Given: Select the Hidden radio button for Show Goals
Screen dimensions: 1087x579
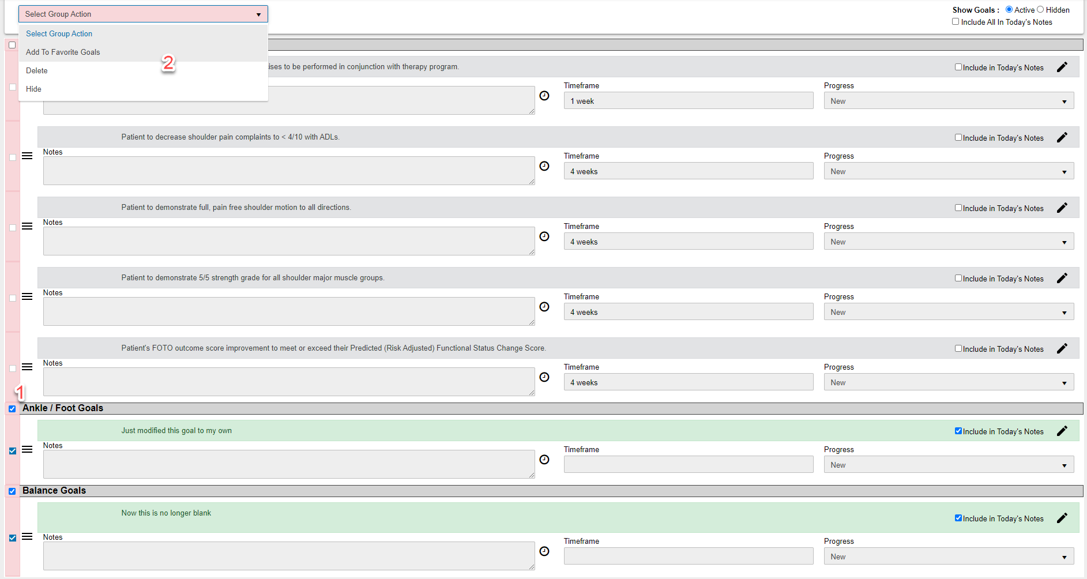Looking at the screenshot, I should coord(1040,9).
